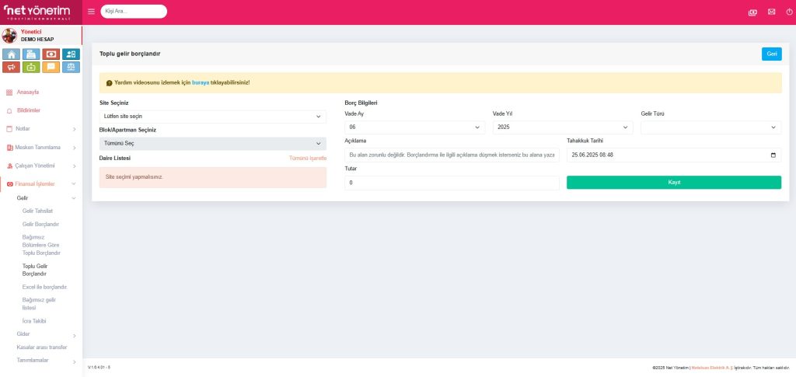The width and height of the screenshot is (796, 377).
Task: Open Excel ile borçlandır menu item
Action: click(44, 287)
